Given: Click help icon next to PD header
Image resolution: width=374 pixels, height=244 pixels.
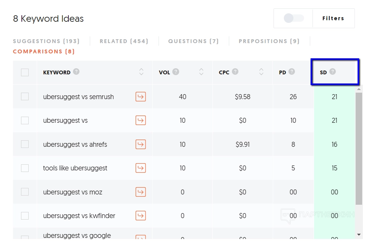Looking at the screenshot, I should 292,72.
